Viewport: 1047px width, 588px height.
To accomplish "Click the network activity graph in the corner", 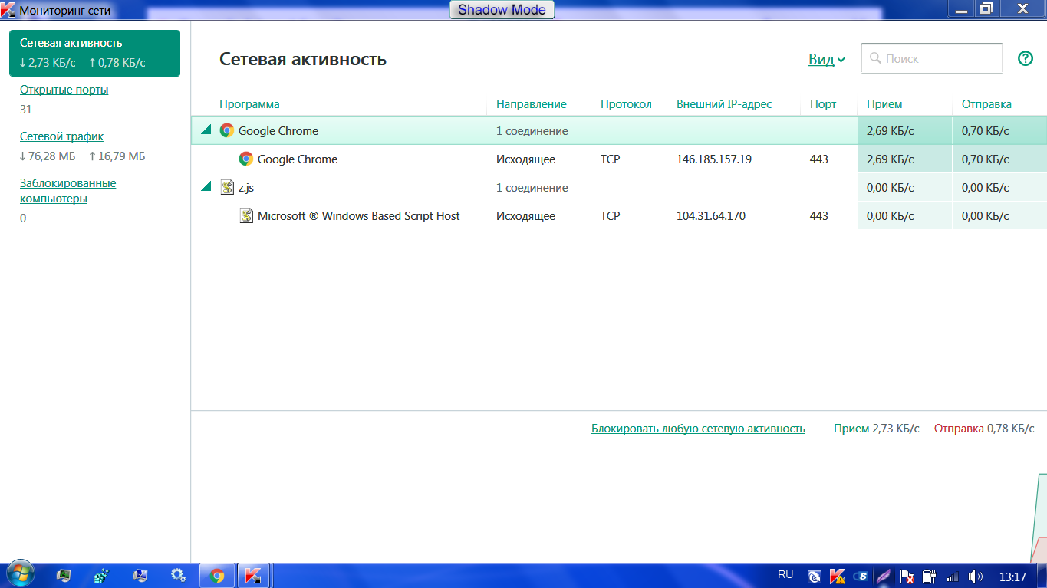I will 1039,517.
